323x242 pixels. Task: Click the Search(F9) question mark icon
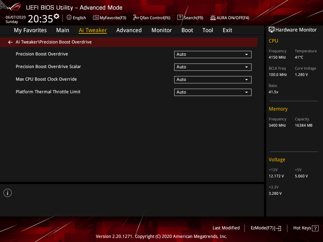180,18
